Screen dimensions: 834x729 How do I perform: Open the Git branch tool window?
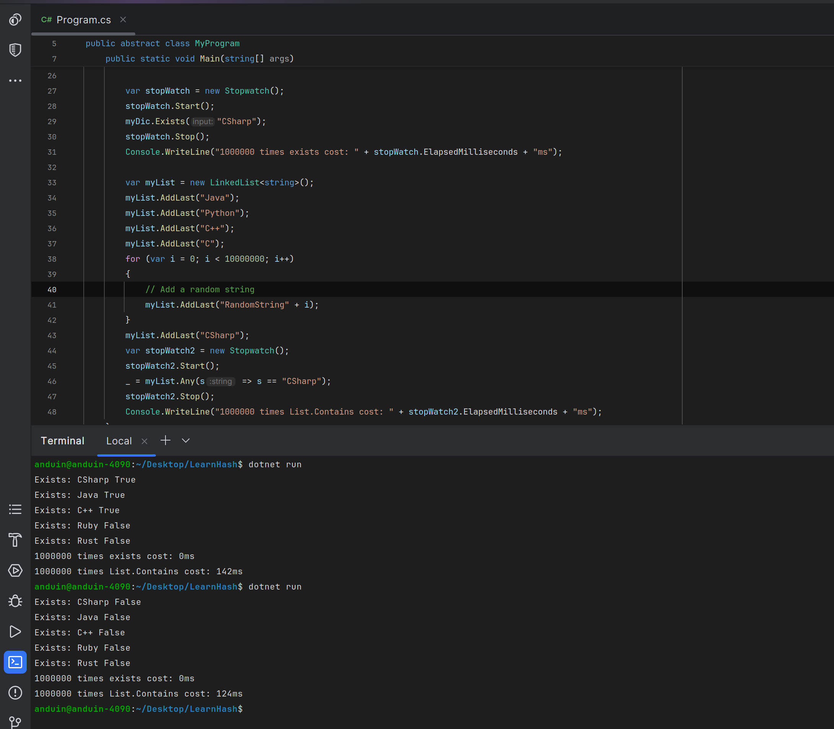[15, 722]
